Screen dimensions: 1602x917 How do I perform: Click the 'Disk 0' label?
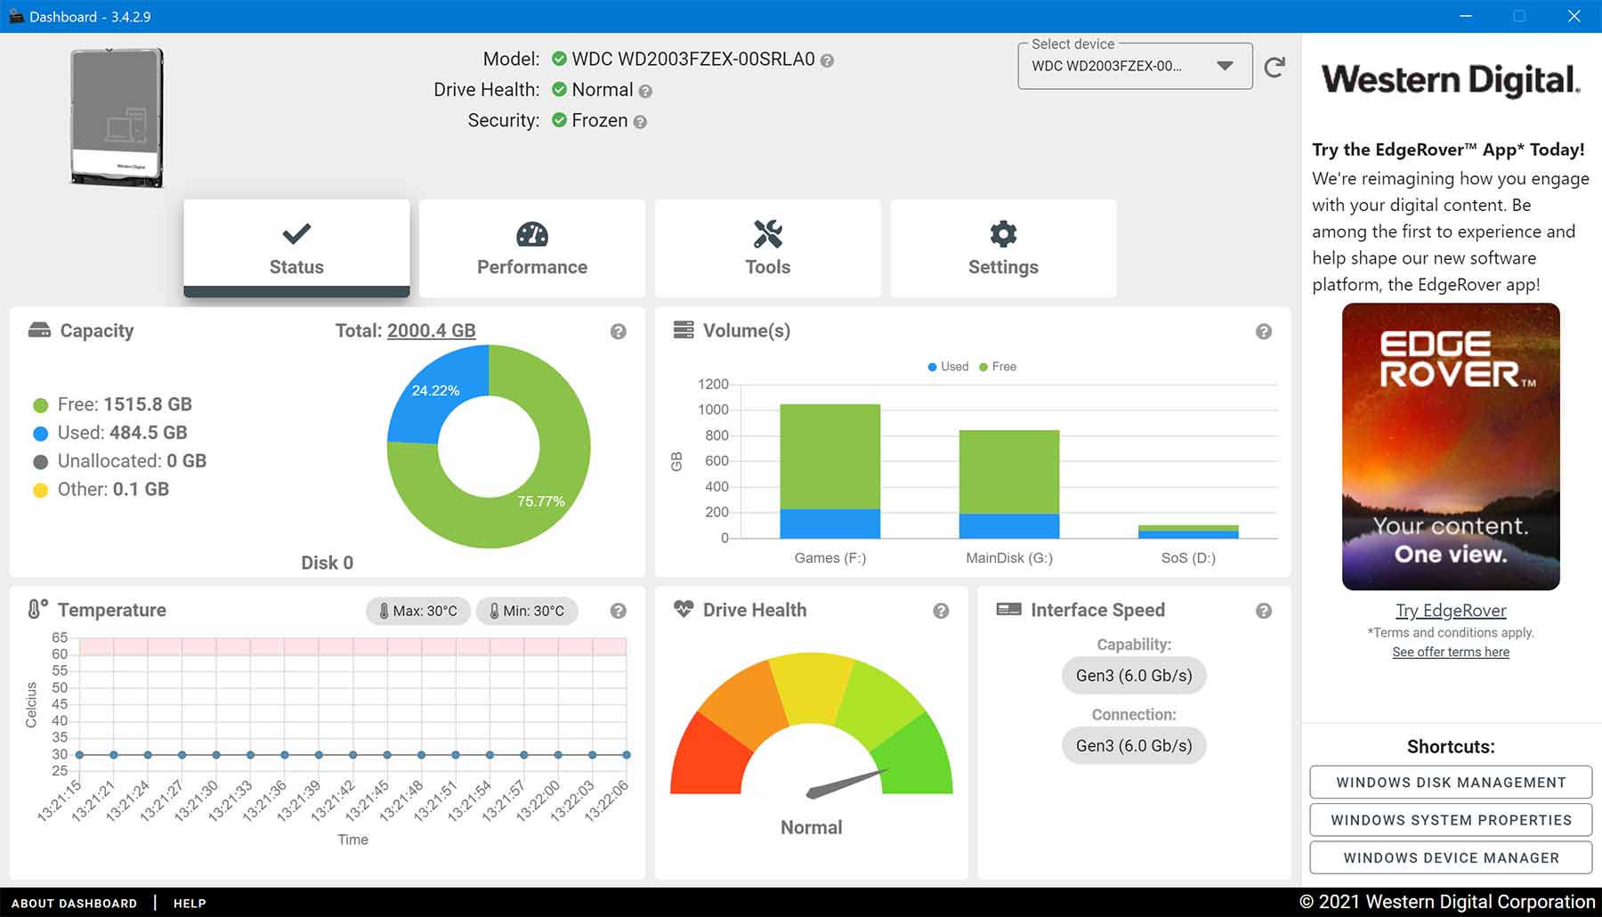tap(327, 563)
